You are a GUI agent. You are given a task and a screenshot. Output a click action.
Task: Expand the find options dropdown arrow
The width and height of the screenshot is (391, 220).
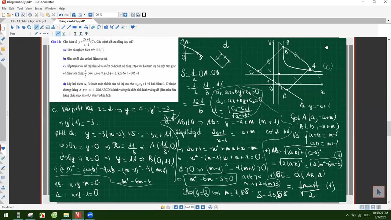click(x=84, y=15)
